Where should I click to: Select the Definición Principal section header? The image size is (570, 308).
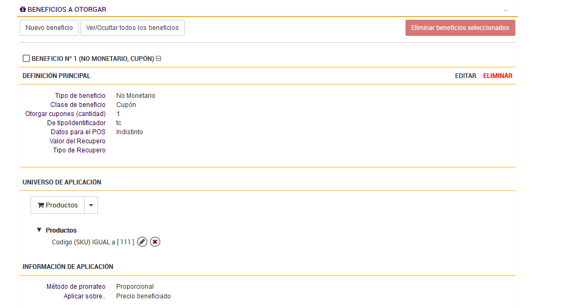pyautogui.click(x=56, y=76)
